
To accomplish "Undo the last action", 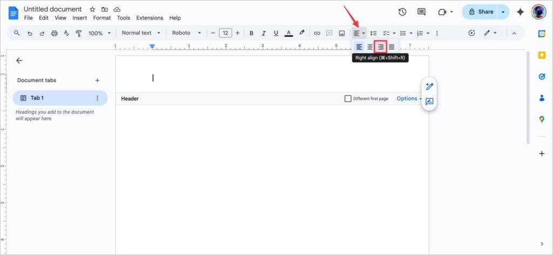I will click(30, 33).
